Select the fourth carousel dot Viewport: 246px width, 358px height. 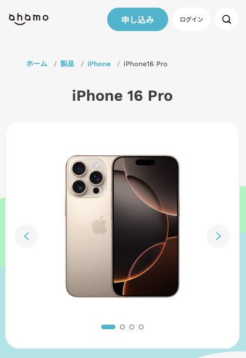click(141, 327)
